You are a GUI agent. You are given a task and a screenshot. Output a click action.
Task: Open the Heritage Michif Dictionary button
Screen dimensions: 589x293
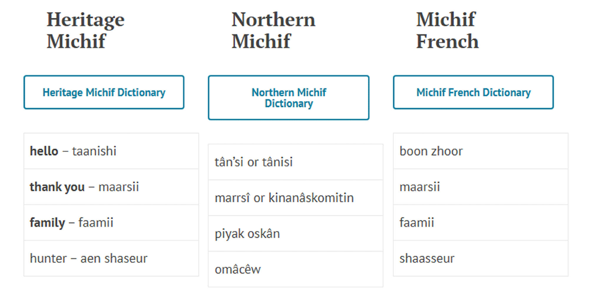[x=104, y=92]
